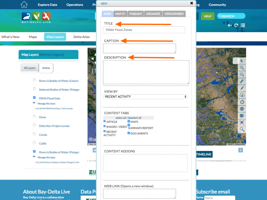Screen dimensions: 267x200
Task: Open the Maps tab
Action: coord(33,37)
